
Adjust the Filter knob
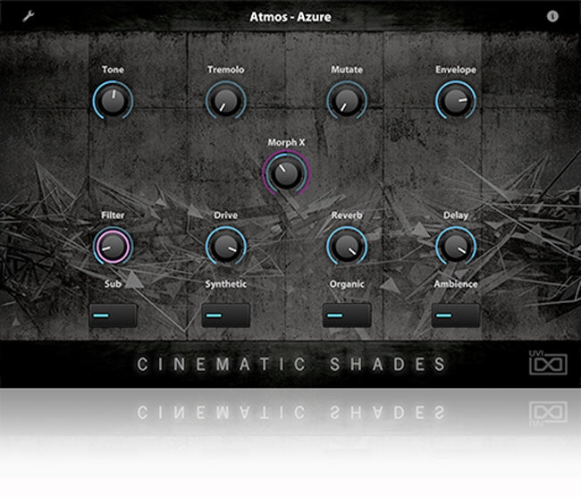pos(113,246)
